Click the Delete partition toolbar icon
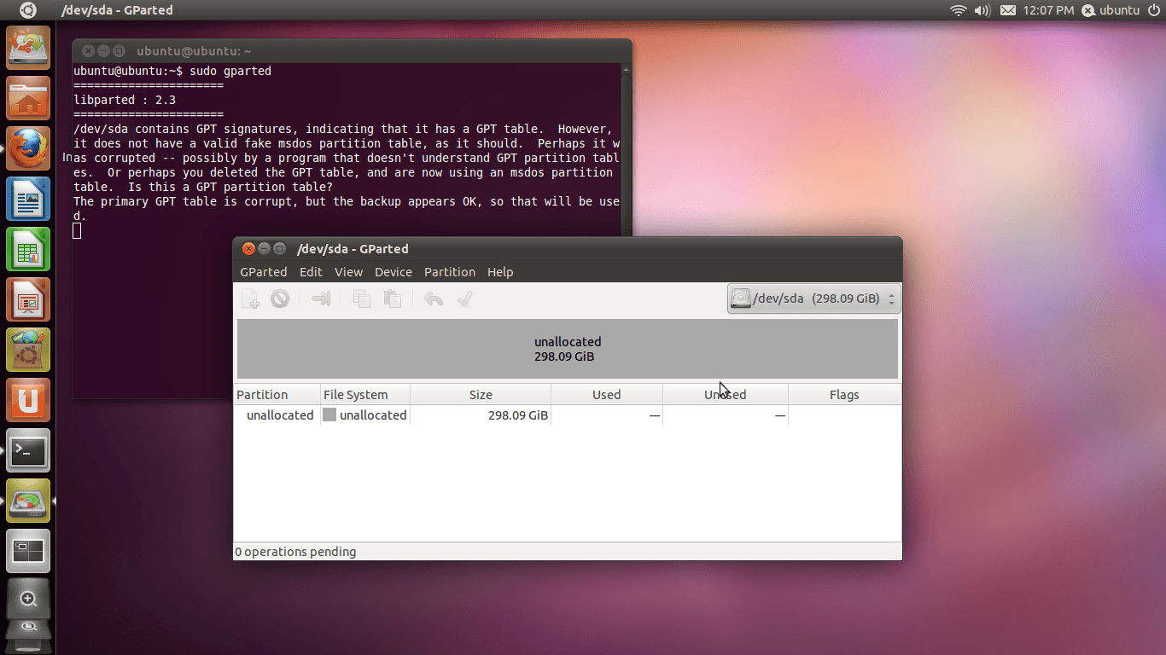The width and height of the screenshot is (1166, 655). tap(280, 299)
